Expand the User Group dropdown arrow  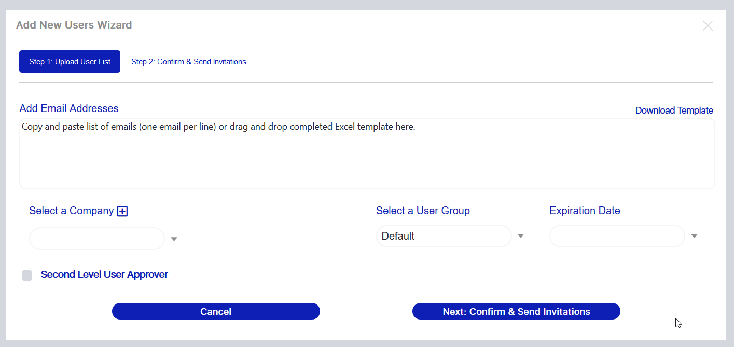521,237
